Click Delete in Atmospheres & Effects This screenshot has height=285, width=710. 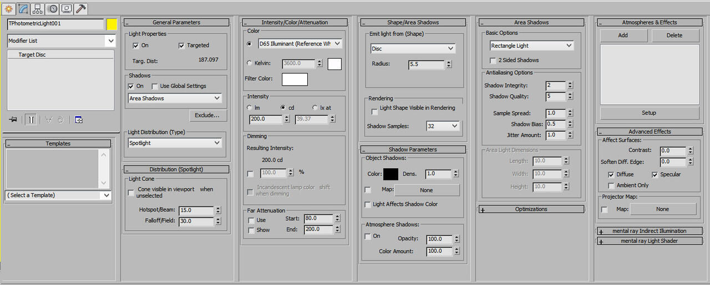[x=675, y=35]
